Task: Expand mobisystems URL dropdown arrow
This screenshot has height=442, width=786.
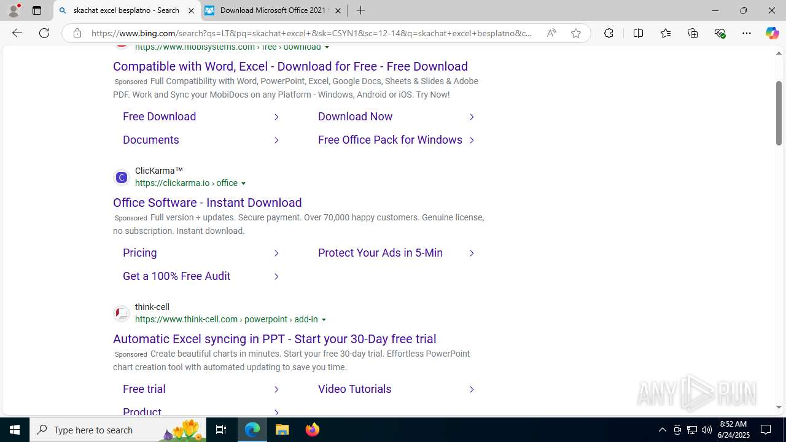Action: [x=327, y=47]
